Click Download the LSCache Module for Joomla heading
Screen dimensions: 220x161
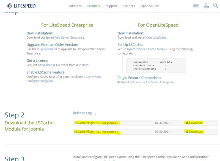(29, 126)
